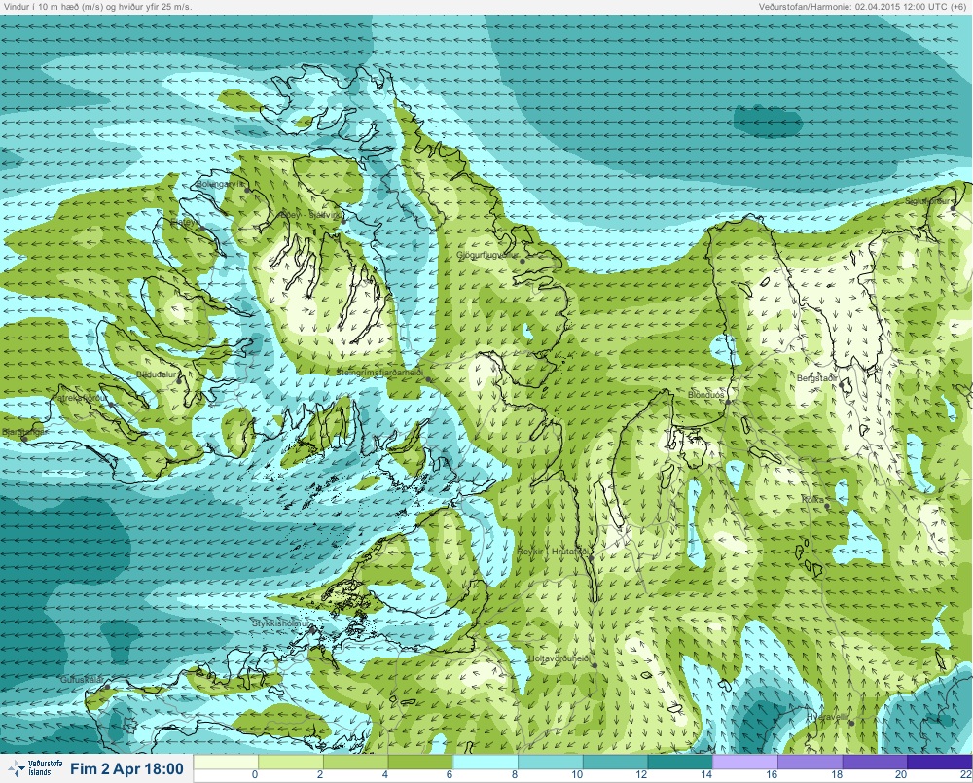Click the legend value '20'

tap(901, 775)
